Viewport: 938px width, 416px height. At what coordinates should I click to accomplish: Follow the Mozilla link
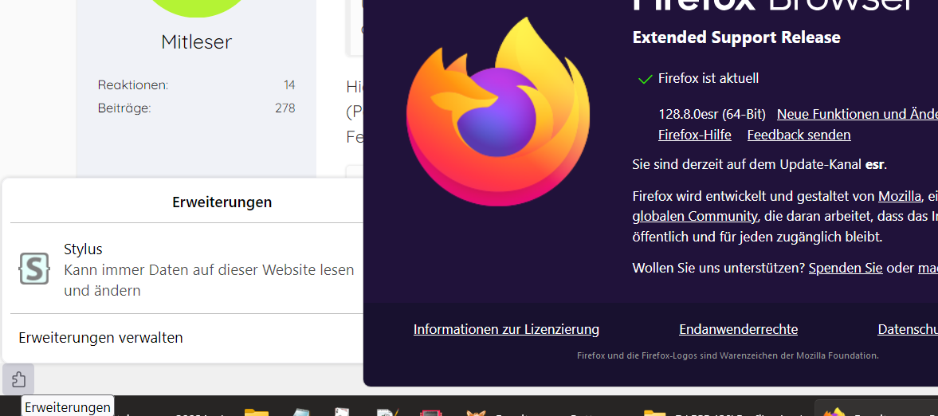pyautogui.click(x=900, y=196)
